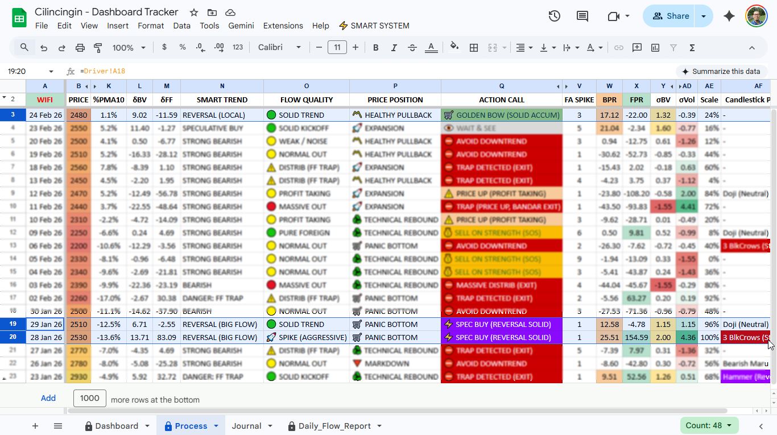The image size is (777, 435).
Task: Click the rows count input field
Action: pyautogui.click(x=89, y=399)
